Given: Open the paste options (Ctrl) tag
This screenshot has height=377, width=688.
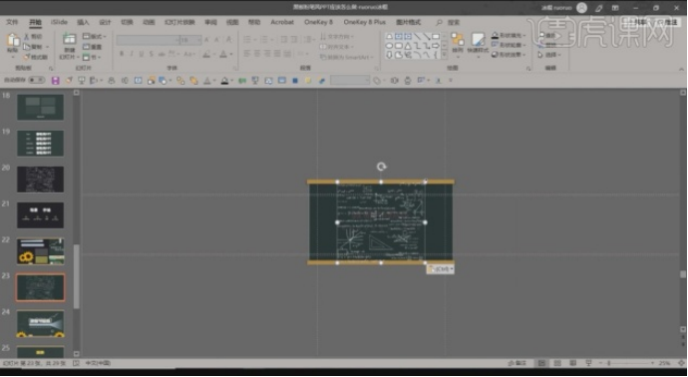Looking at the screenshot, I should pyautogui.click(x=440, y=269).
